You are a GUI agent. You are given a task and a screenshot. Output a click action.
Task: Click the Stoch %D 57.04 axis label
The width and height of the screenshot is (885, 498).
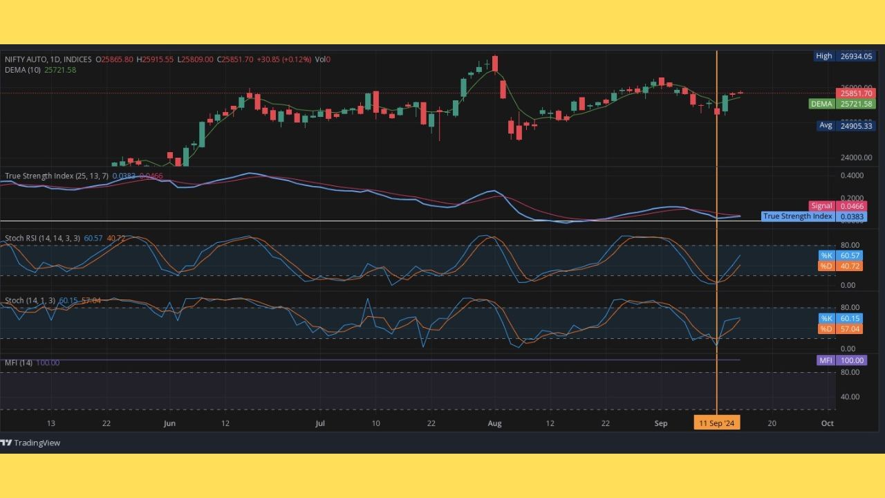841,329
